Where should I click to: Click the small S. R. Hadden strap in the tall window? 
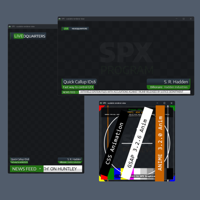click(x=70, y=159)
